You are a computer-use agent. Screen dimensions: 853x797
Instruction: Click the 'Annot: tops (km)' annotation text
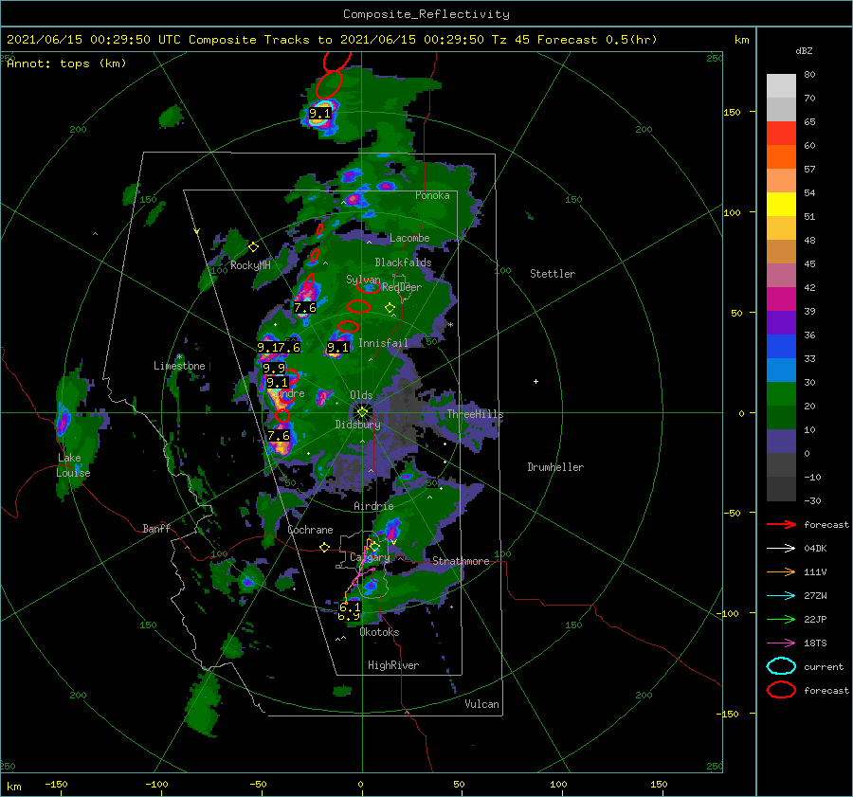tap(66, 63)
